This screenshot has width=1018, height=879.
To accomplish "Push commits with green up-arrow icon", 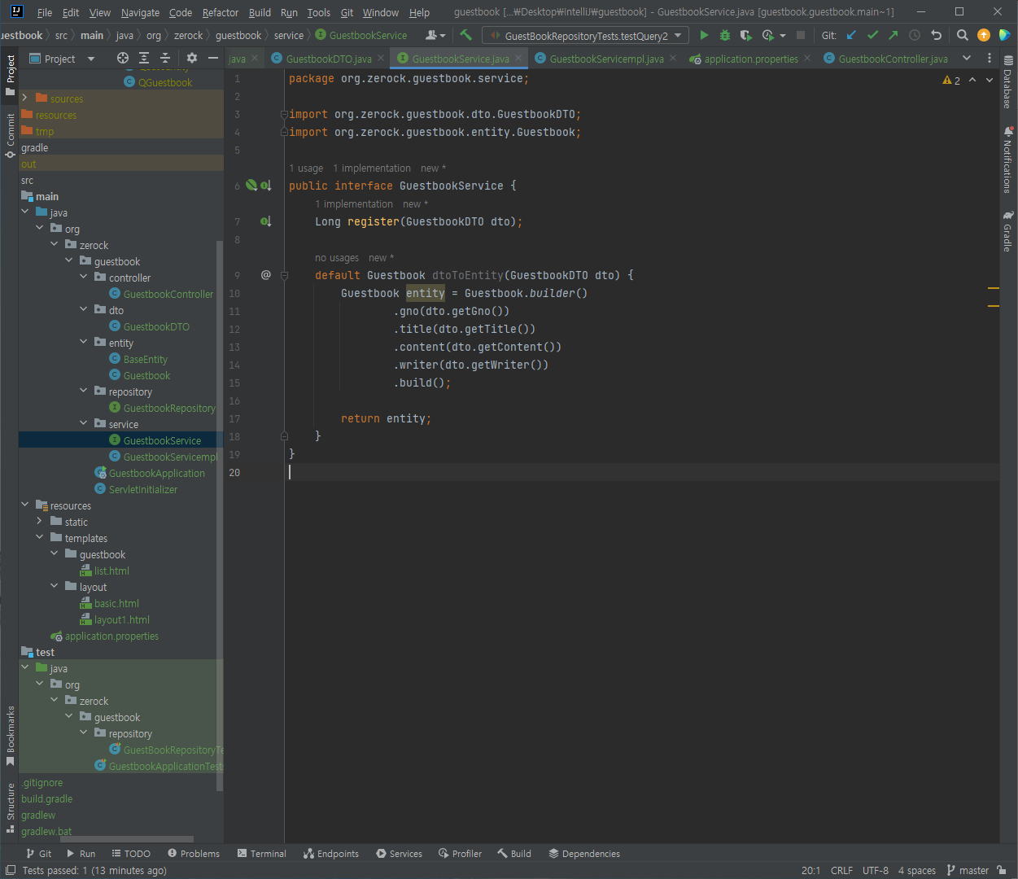I will 893,35.
